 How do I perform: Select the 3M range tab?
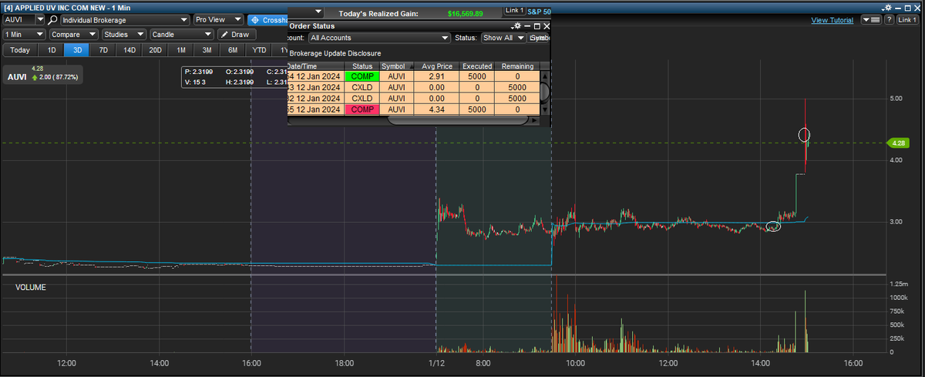tap(207, 49)
